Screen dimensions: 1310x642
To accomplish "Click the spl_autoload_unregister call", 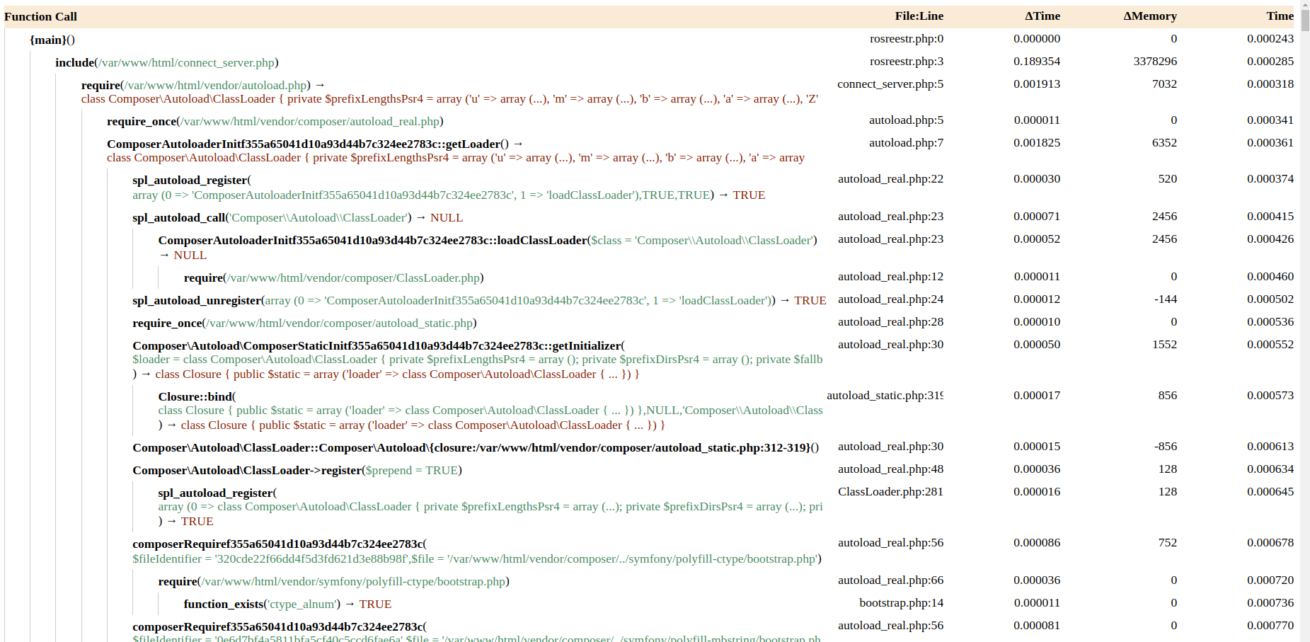I will tap(197, 300).
